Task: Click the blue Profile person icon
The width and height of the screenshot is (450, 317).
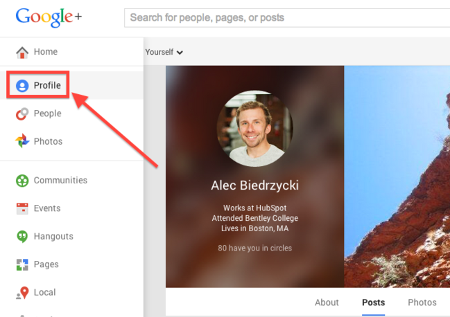Action: [22, 86]
